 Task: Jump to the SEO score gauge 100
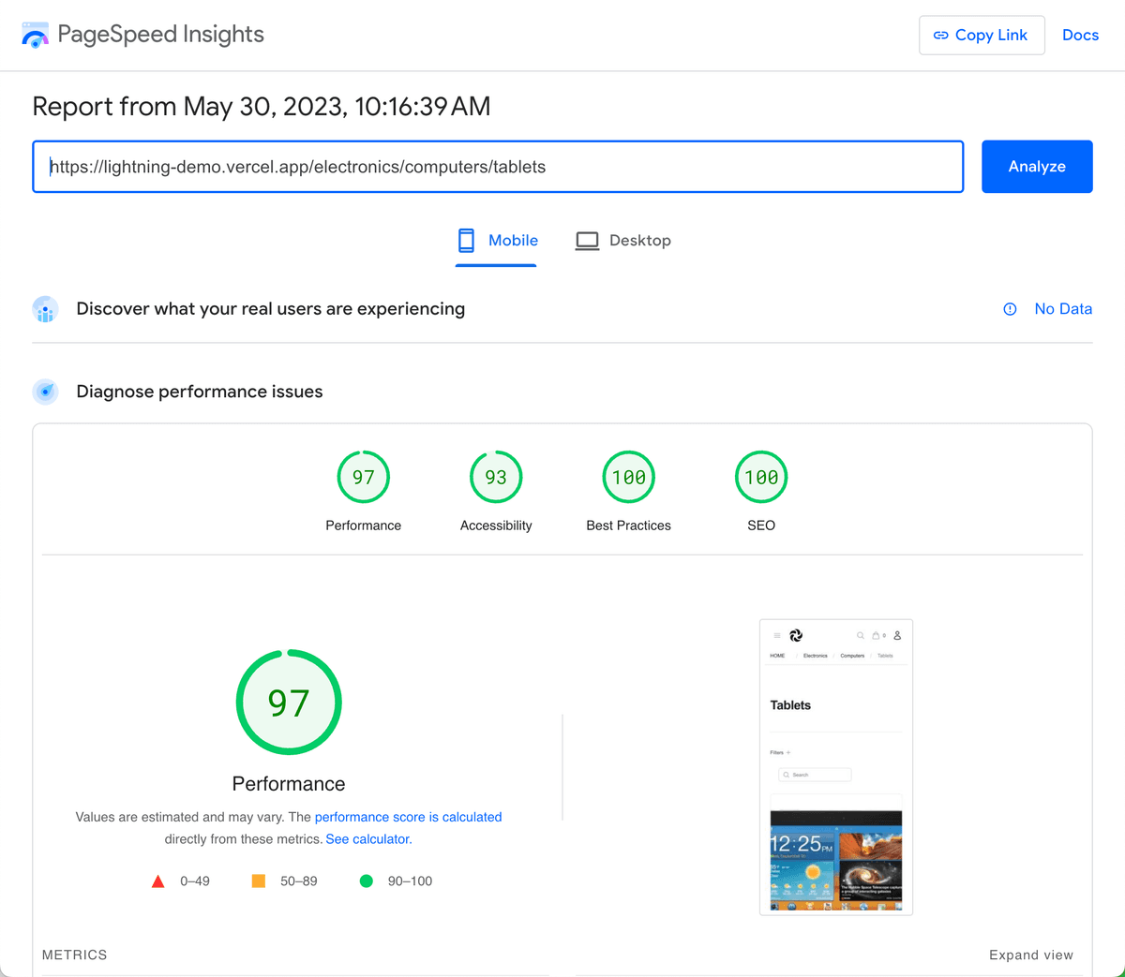pos(761,477)
